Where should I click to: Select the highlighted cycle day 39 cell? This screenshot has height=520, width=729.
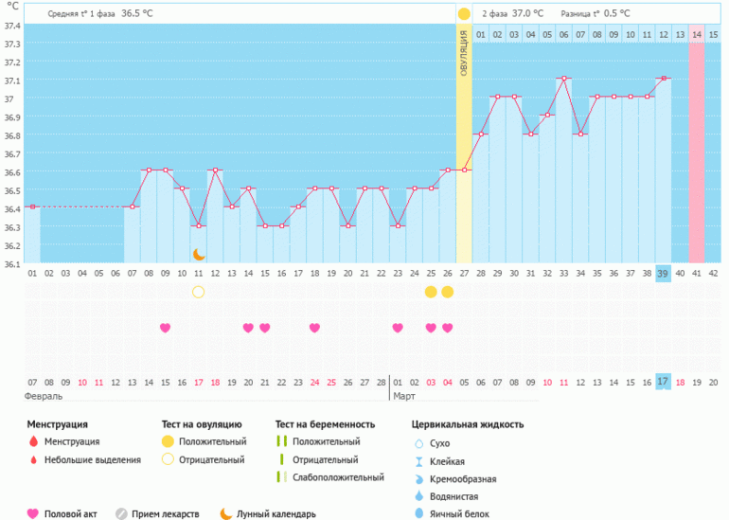[x=663, y=273]
